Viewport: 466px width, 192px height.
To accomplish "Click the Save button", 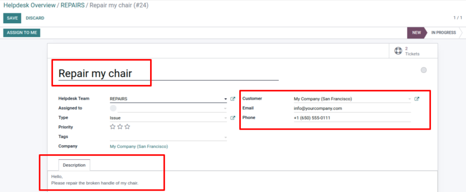I will (12, 18).
